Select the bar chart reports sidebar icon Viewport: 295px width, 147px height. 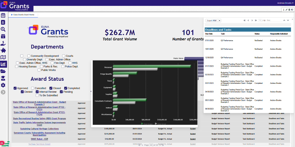coord(3,64)
